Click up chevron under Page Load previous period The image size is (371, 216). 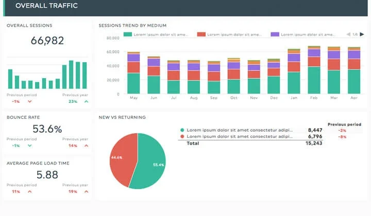29,191
